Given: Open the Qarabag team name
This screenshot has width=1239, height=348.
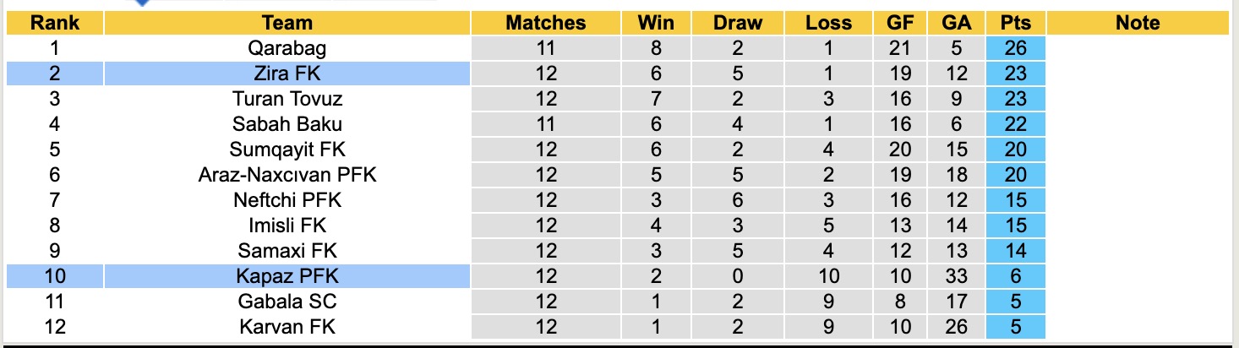Looking at the screenshot, I should [287, 48].
